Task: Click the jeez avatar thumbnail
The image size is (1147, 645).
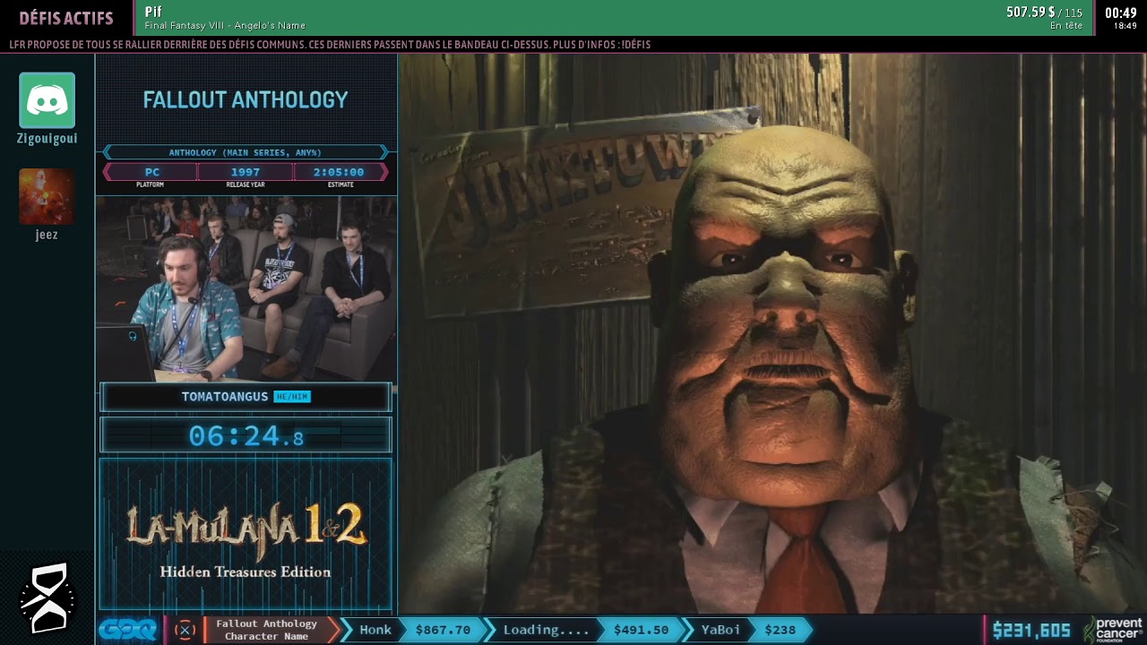Action: (x=47, y=196)
